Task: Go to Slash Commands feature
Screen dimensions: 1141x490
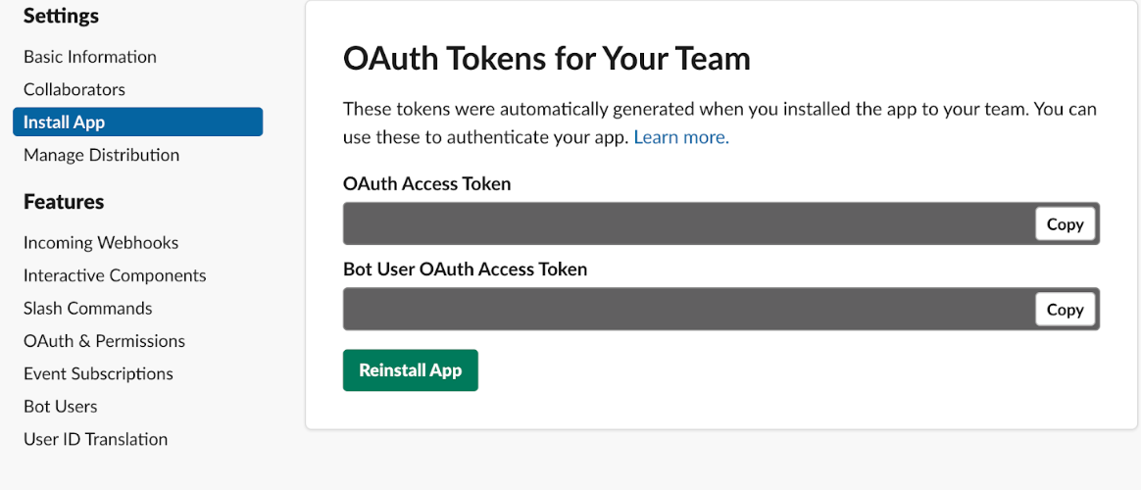Action: pyautogui.click(x=88, y=308)
